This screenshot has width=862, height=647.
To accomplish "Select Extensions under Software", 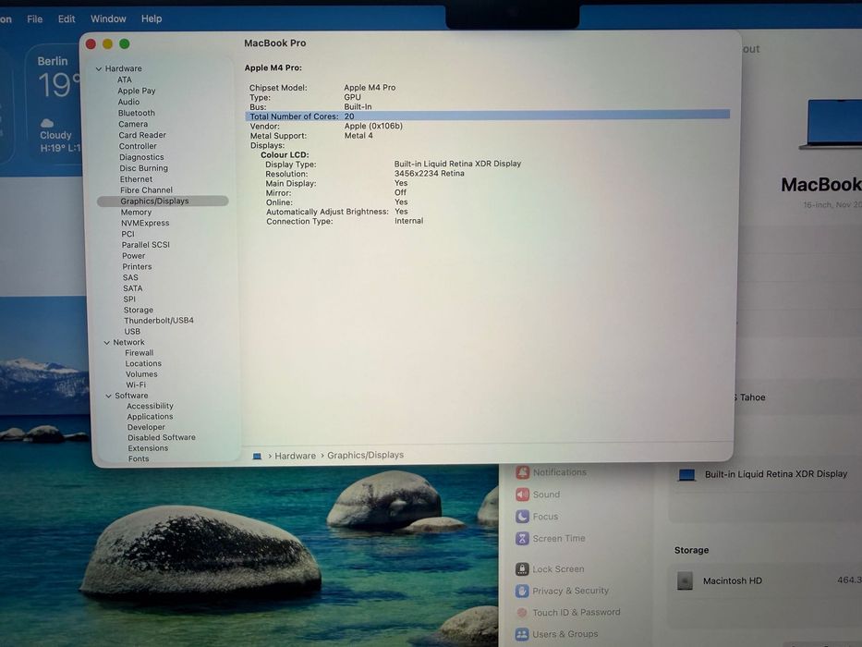I will 148,448.
